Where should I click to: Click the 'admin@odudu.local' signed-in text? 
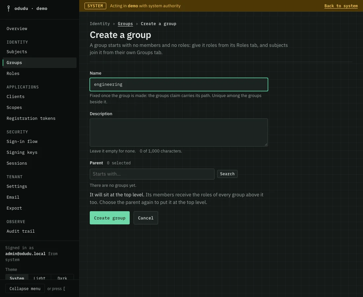[25, 254]
